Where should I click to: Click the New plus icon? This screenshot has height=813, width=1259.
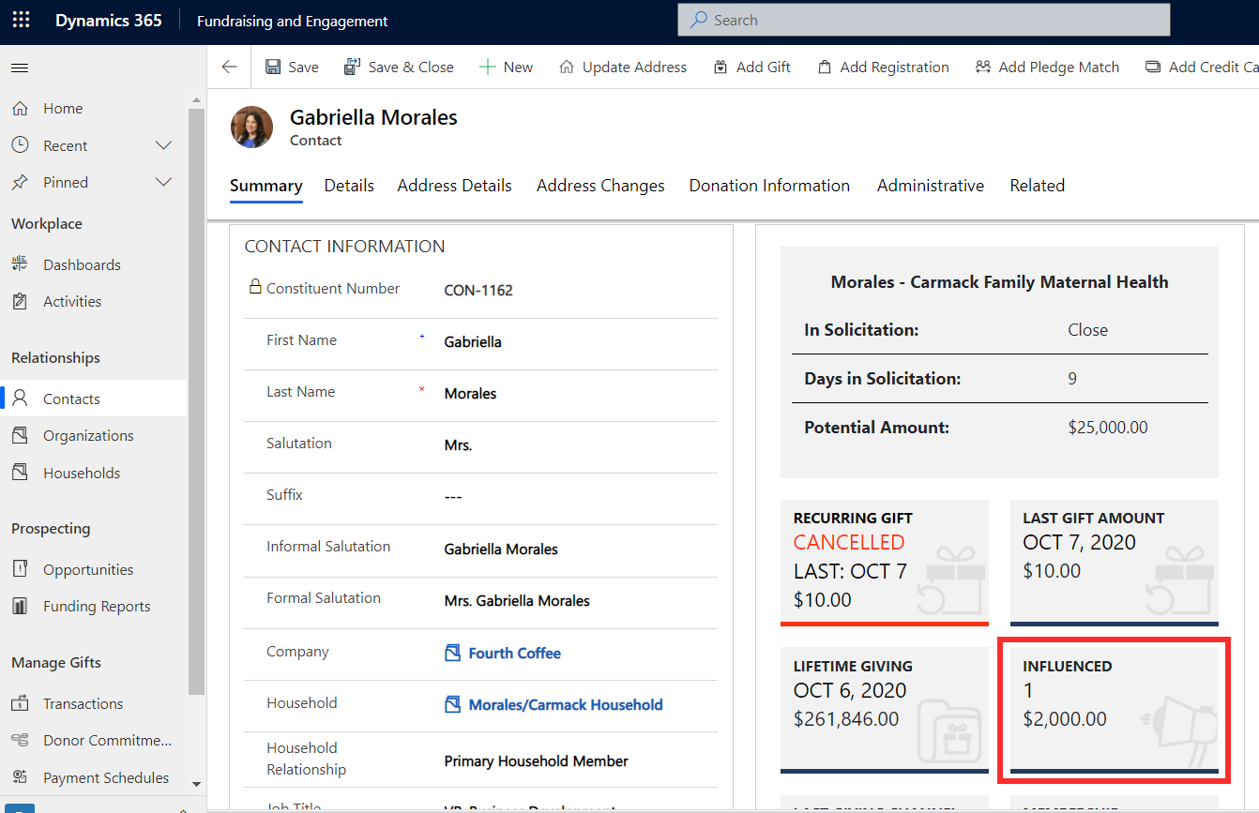(x=487, y=67)
